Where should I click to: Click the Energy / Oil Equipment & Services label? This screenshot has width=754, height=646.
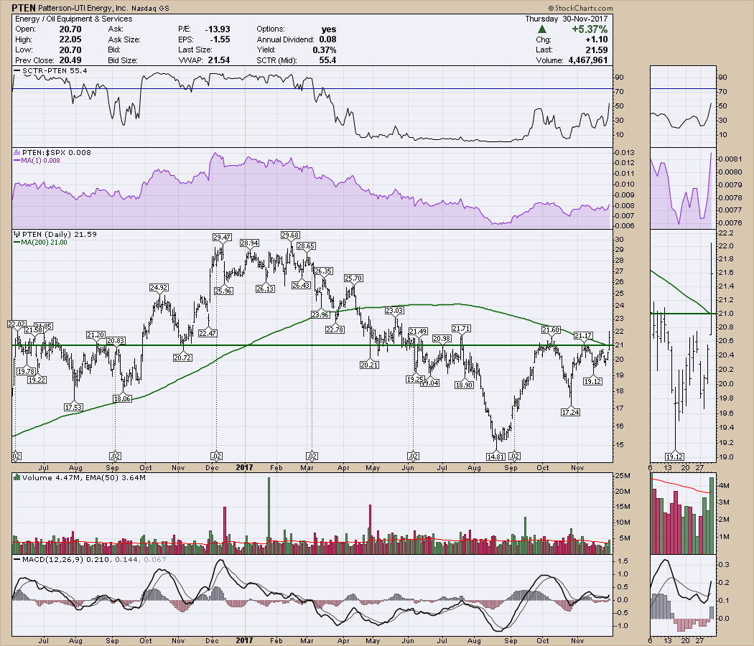pyautogui.click(x=73, y=19)
